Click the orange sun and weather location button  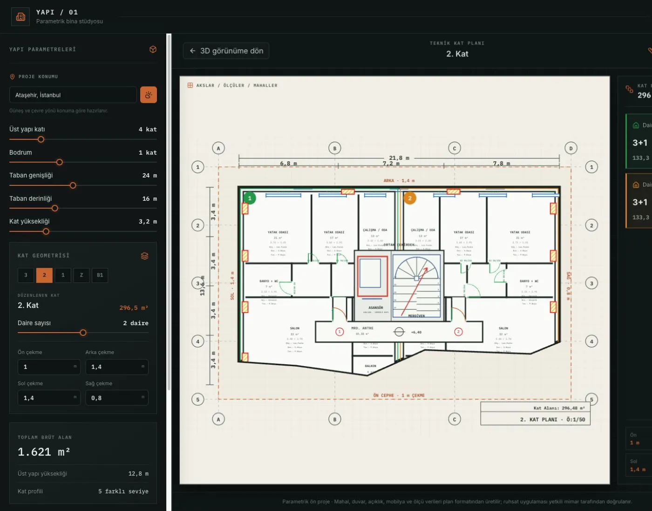[x=149, y=95]
